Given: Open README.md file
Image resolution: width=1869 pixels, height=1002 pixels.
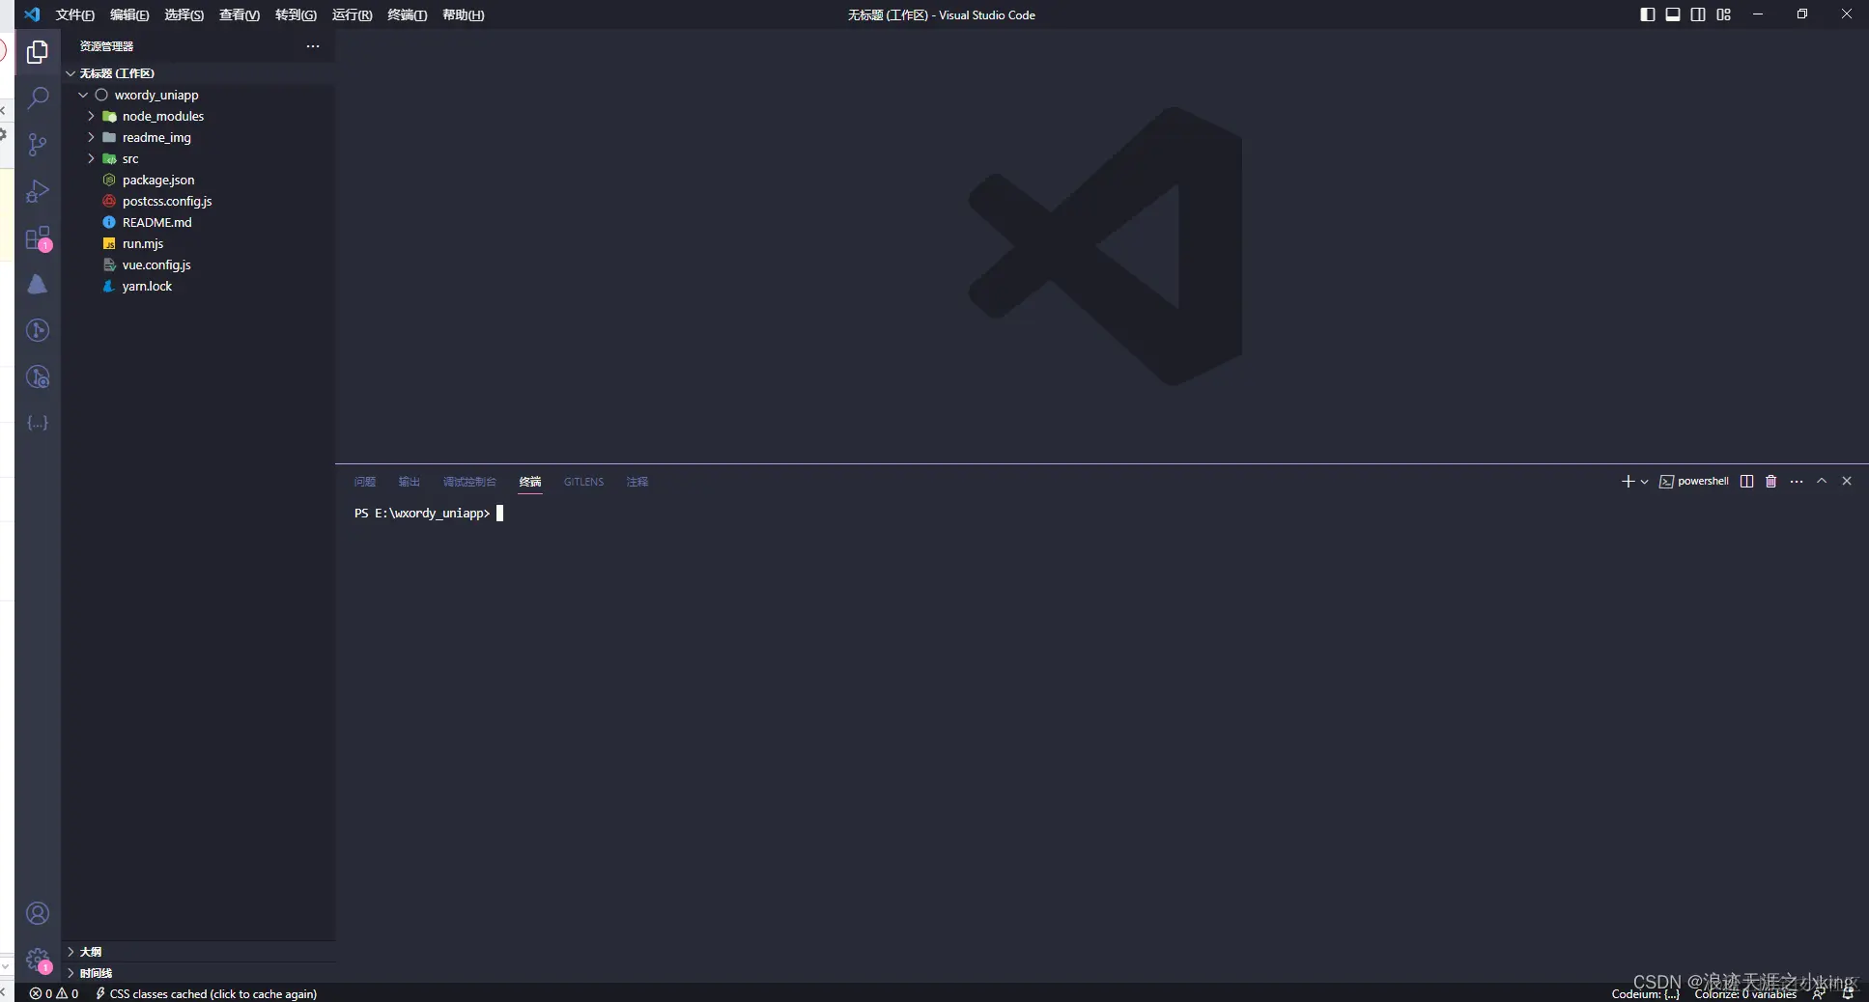Looking at the screenshot, I should tap(199, 222).
